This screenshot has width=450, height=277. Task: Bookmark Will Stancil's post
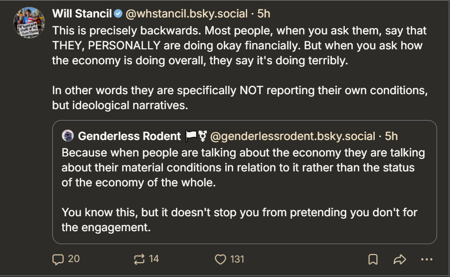click(373, 259)
